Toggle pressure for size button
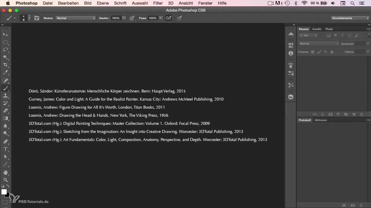The height and width of the screenshot is (208, 371). point(179,18)
